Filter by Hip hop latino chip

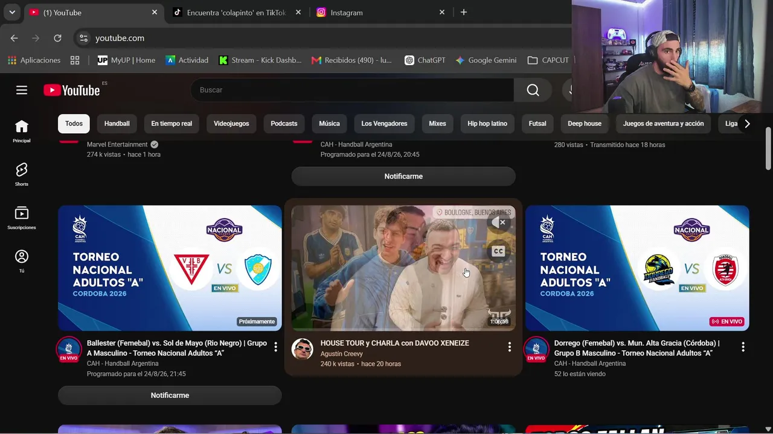pyautogui.click(x=487, y=124)
